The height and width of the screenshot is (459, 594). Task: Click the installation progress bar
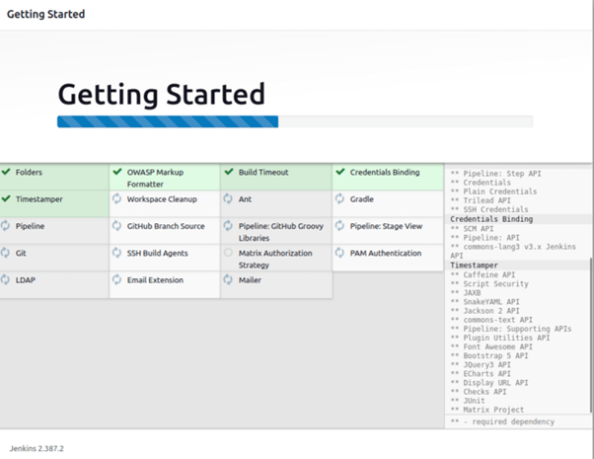[x=294, y=122]
